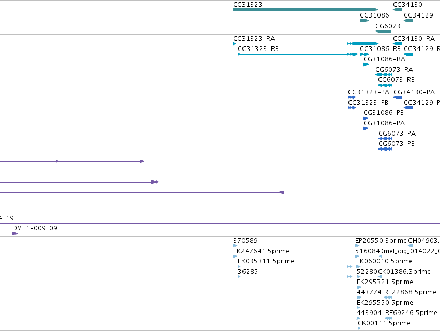Click the CG31323 gene label
This screenshot has height=331, width=440.
point(248,5)
